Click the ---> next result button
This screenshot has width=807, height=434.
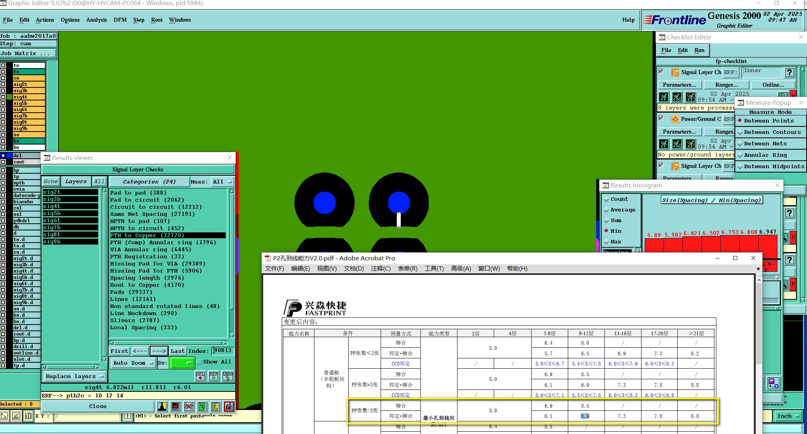click(159, 351)
